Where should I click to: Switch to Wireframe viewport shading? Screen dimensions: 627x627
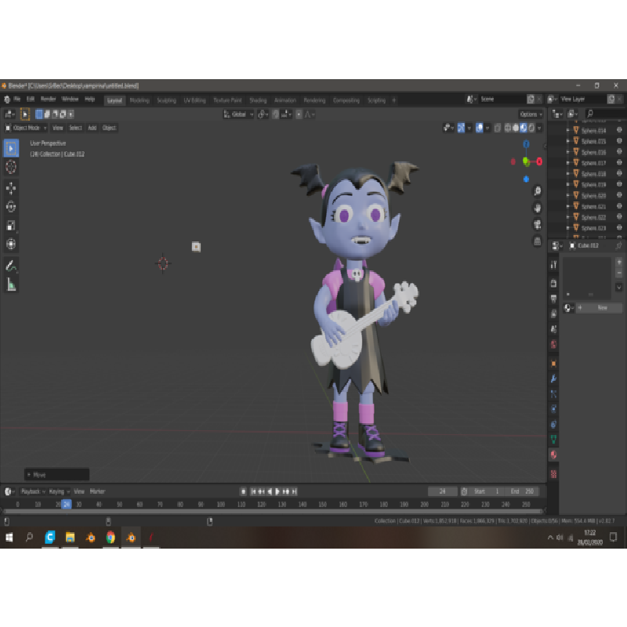508,128
